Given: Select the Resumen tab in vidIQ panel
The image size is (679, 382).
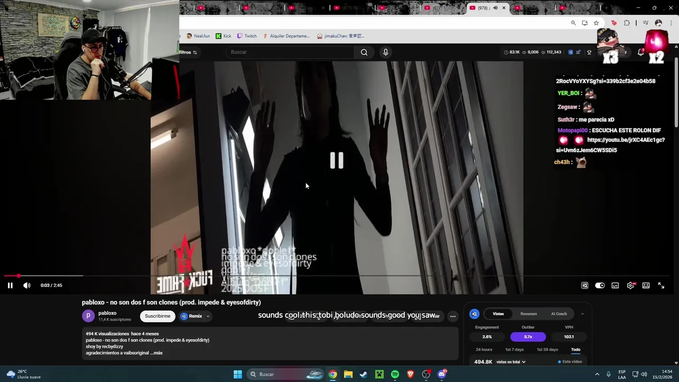Looking at the screenshot, I should click(x=528, y=314).
